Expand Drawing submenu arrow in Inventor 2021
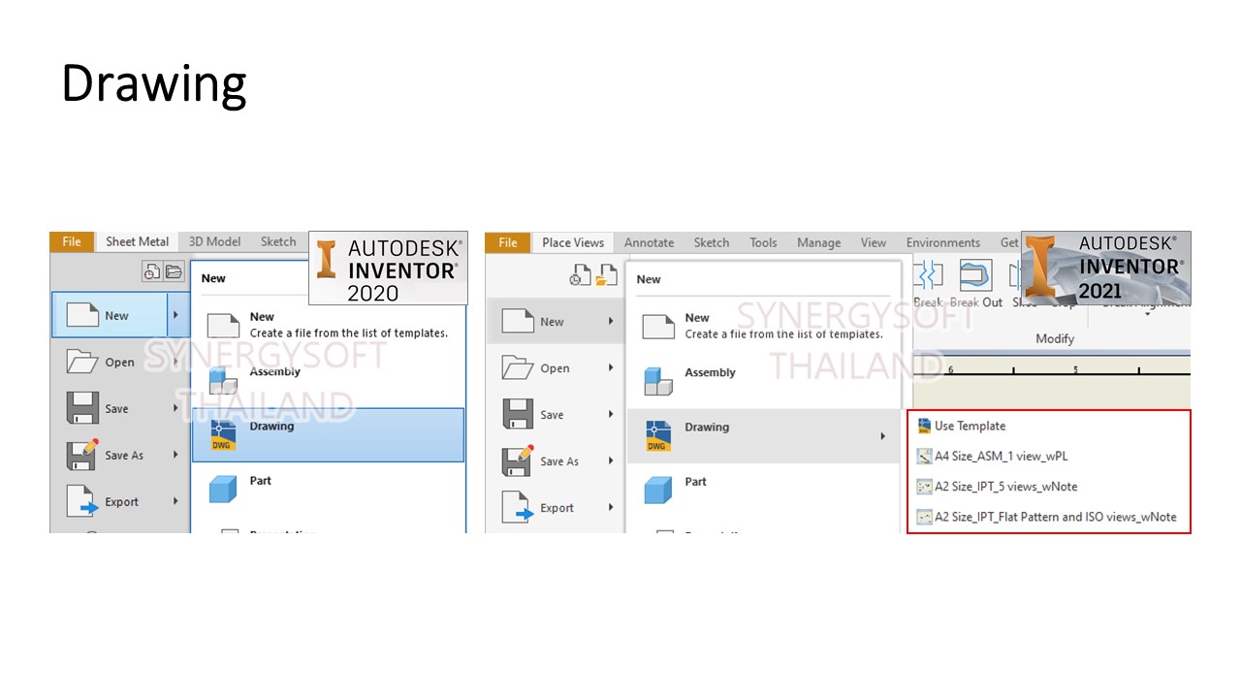The height and width of the screenshot is (698, 1241). (882, 436)
